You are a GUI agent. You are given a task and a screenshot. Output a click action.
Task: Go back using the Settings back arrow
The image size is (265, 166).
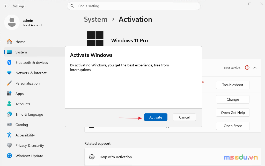tap(6, 6)
